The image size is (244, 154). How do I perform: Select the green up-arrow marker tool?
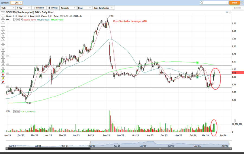pos(3,71)
